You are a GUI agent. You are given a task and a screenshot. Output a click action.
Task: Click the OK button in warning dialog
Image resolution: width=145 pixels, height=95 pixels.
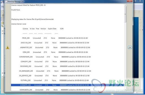point(130,47)
